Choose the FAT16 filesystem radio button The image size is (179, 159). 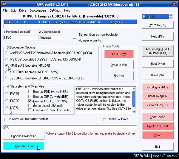click(x=7, y=93)
